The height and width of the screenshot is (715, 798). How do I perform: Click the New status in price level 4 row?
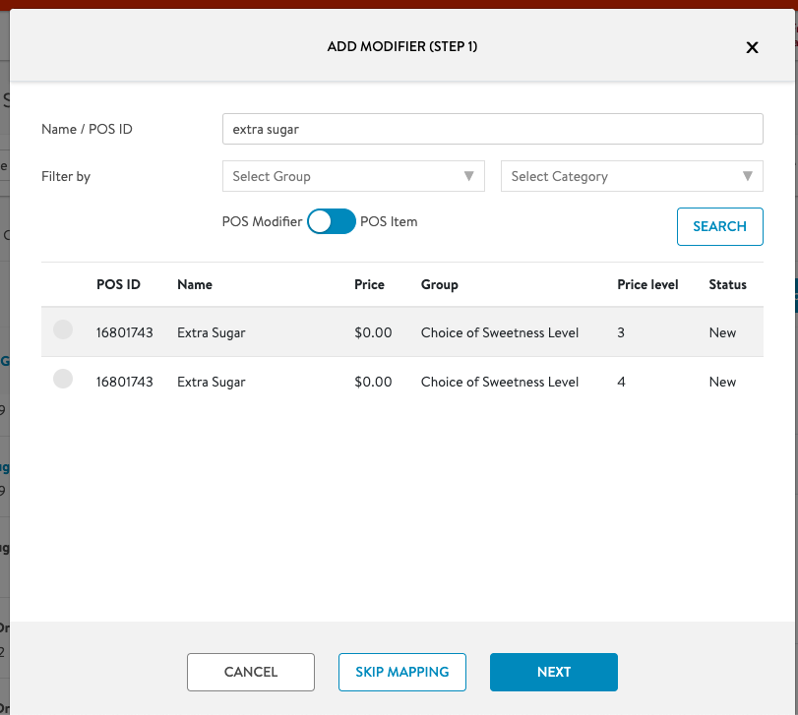tap(722, 382)
